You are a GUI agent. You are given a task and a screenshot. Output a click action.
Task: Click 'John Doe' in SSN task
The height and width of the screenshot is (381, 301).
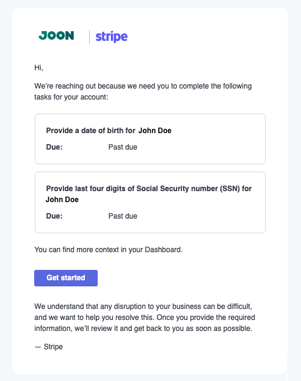pyautogui.click(x=62, y=200)
